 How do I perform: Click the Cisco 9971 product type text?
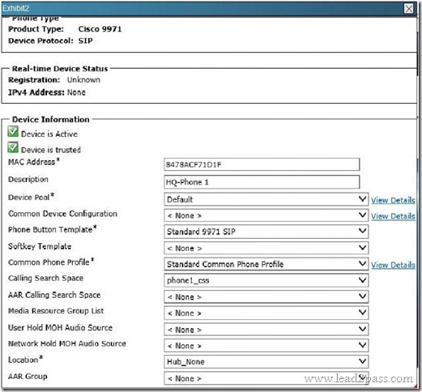100,29
